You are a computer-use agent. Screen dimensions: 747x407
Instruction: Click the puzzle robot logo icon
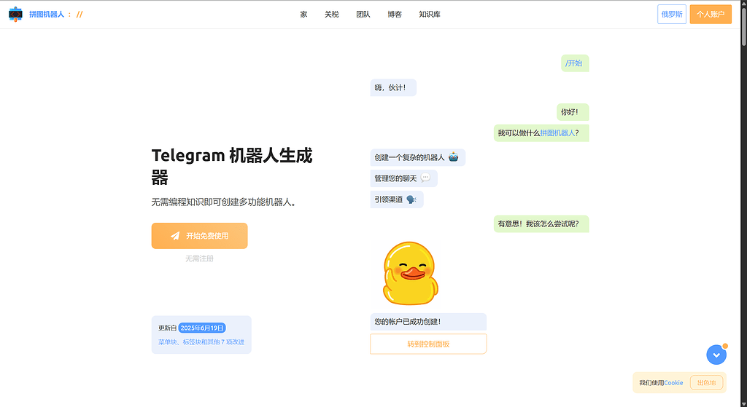click(15, 15)
